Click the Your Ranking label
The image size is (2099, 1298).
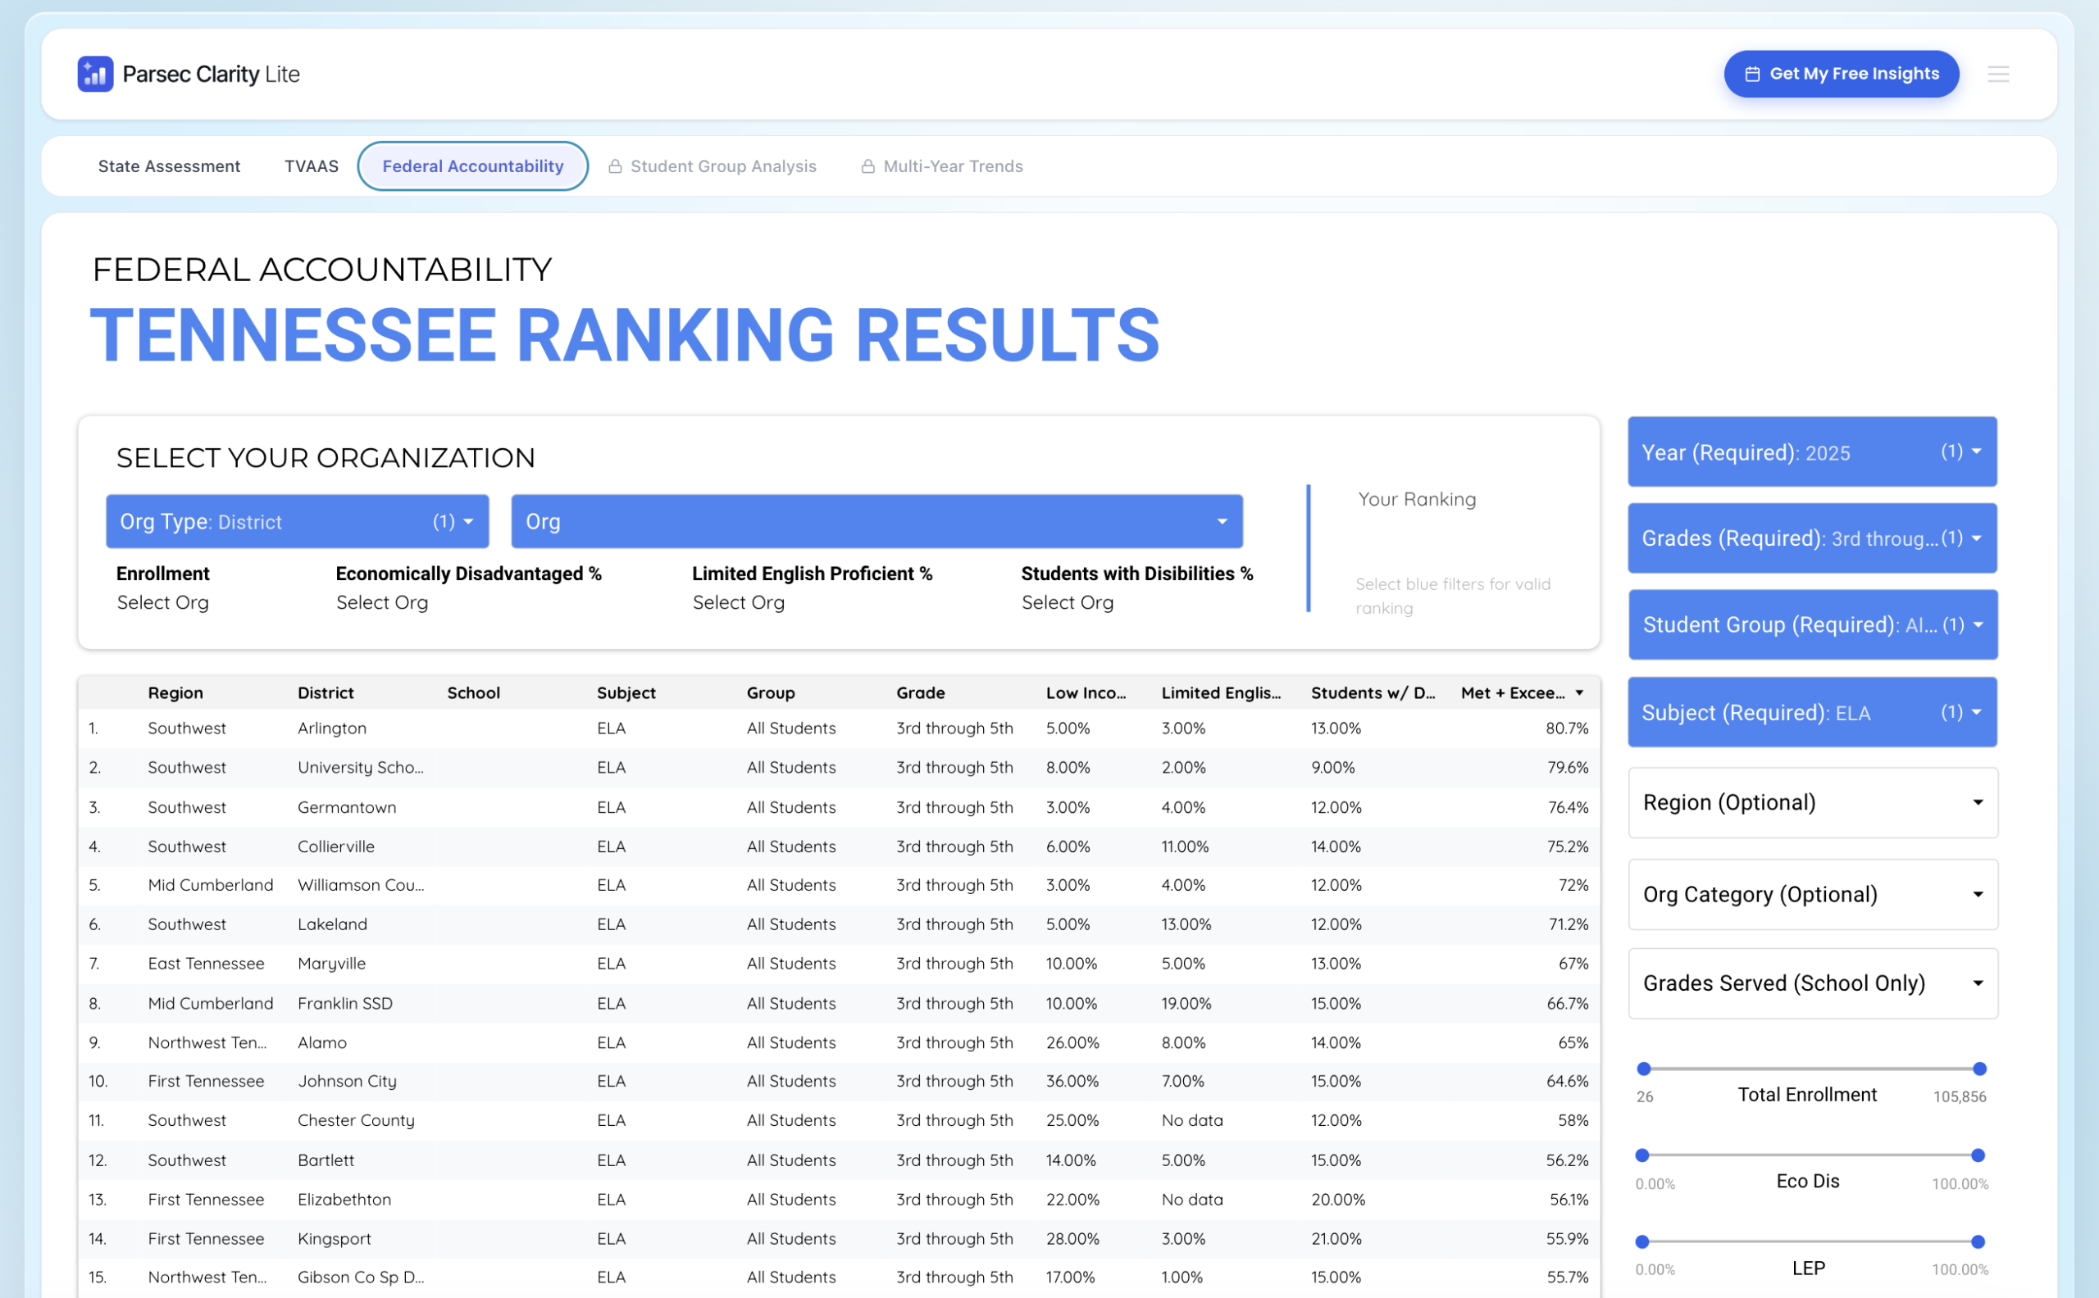coord(1416,500)
